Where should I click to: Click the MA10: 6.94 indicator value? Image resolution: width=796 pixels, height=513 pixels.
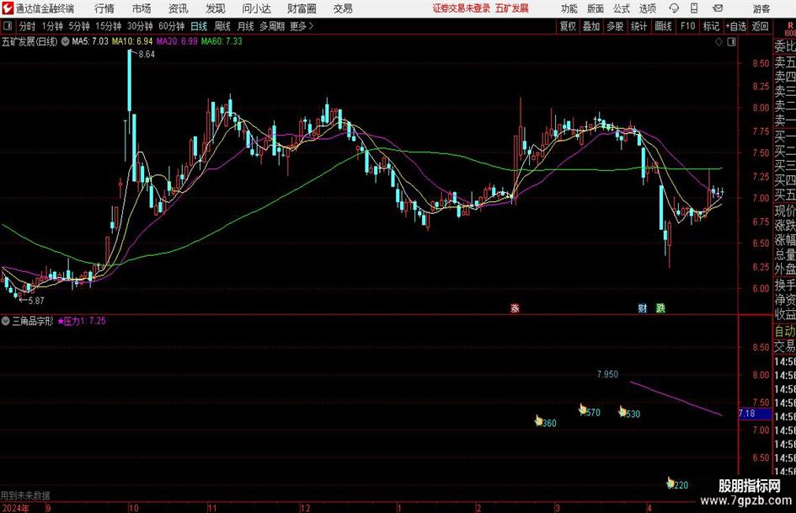tap(132, 41)
